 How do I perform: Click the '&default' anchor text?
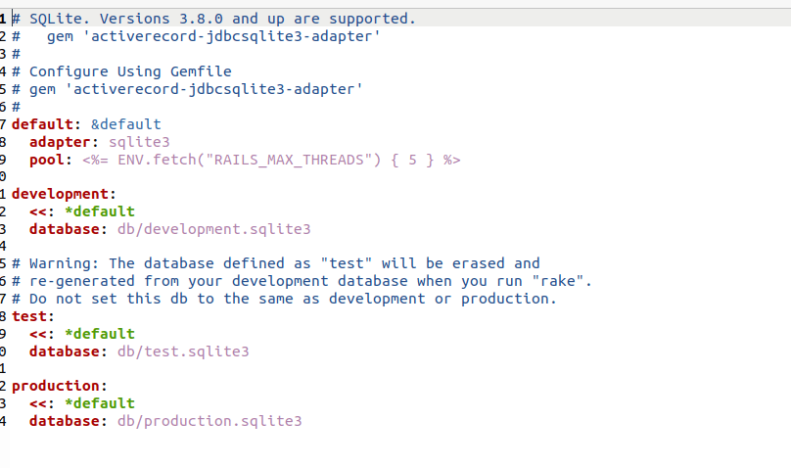(126, 124)
